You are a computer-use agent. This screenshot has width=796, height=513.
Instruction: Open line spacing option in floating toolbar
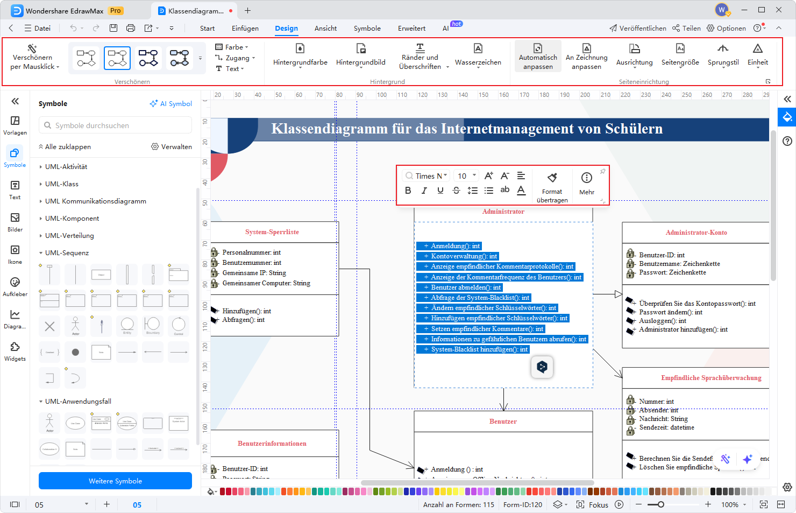point(472,190)
